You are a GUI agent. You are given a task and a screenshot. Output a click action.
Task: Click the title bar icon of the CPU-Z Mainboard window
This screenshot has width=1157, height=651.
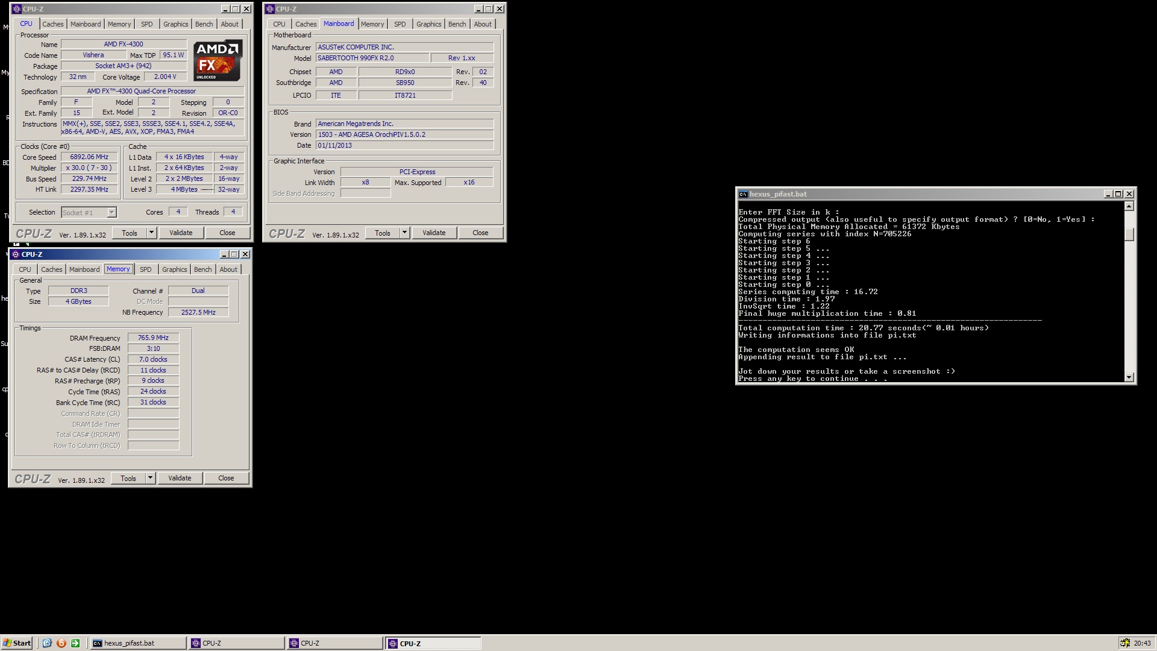[270, 9]
